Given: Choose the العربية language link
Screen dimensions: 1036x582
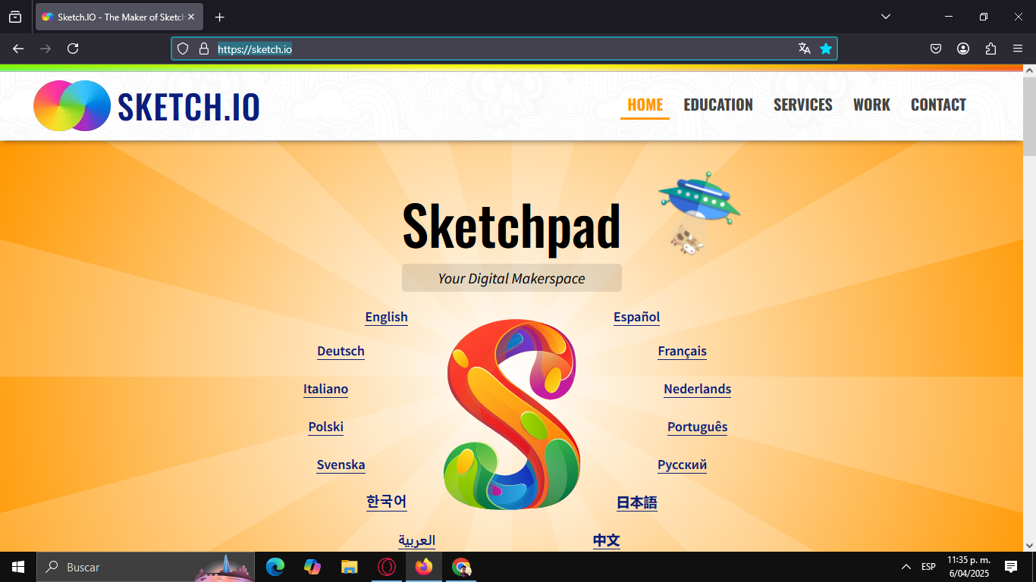Looking at the screenshot, I should tap(417, 540).
